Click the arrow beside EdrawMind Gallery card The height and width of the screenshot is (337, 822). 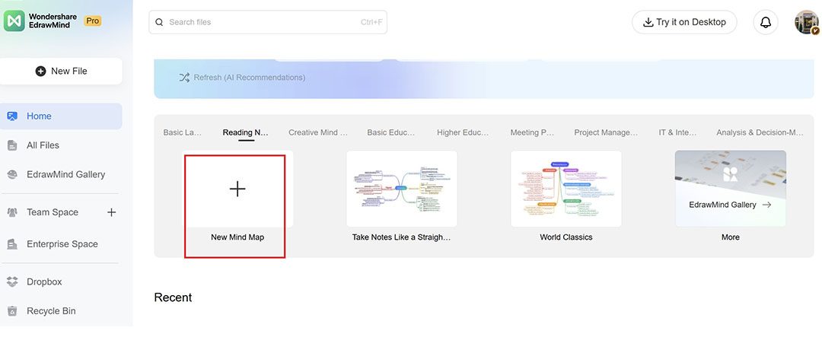[766, 205]
